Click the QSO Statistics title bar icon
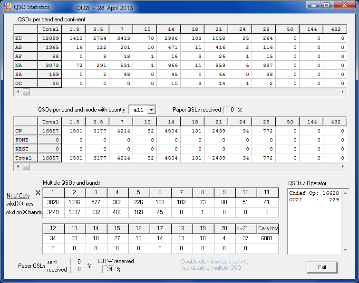The height and width of the screenshot is (283, 359). [8, 8]
